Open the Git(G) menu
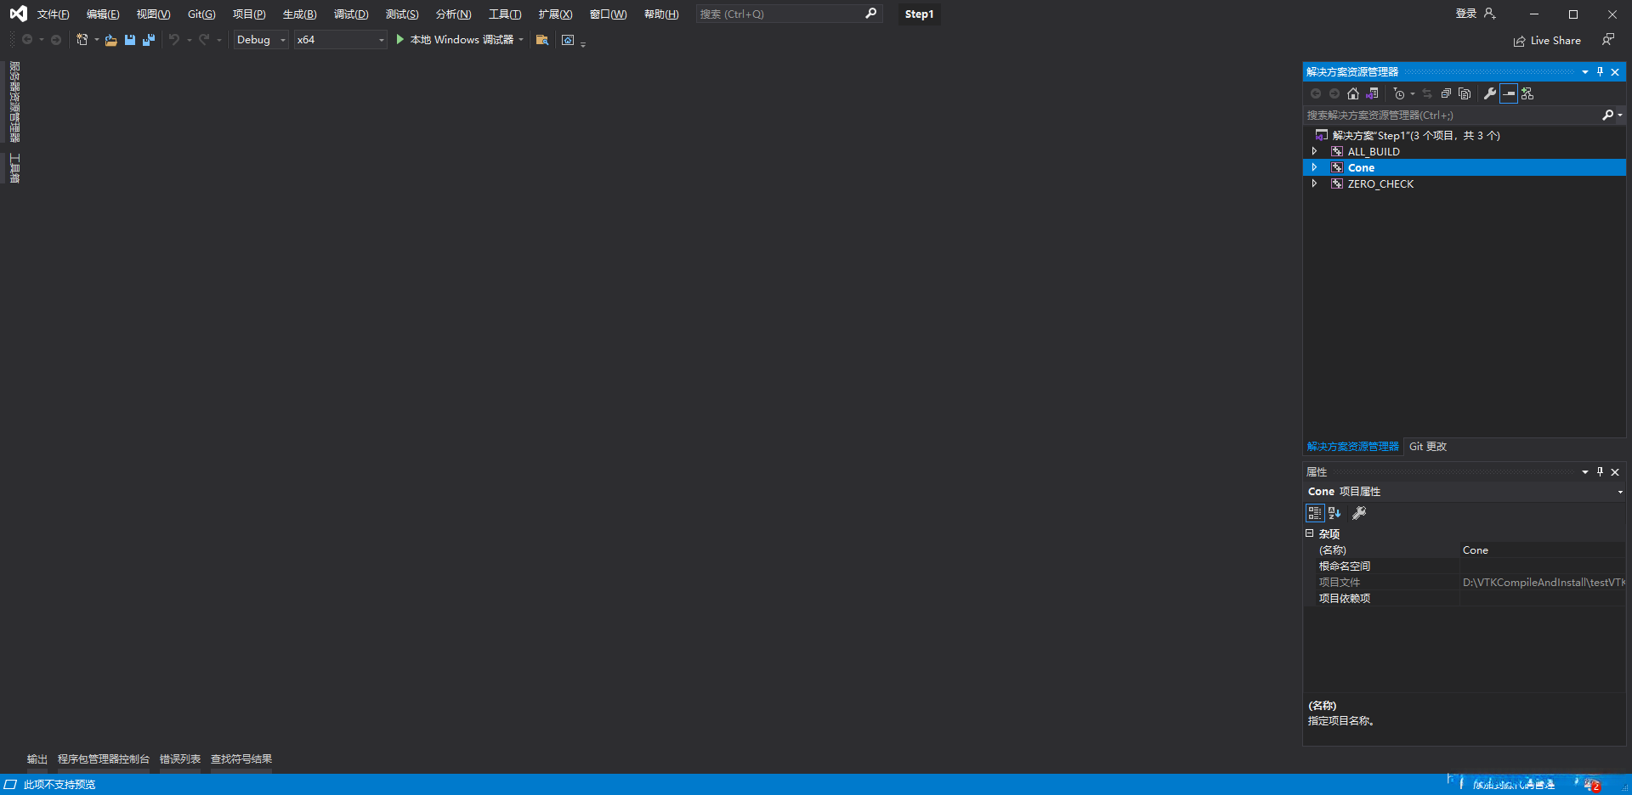 [201, 14]
